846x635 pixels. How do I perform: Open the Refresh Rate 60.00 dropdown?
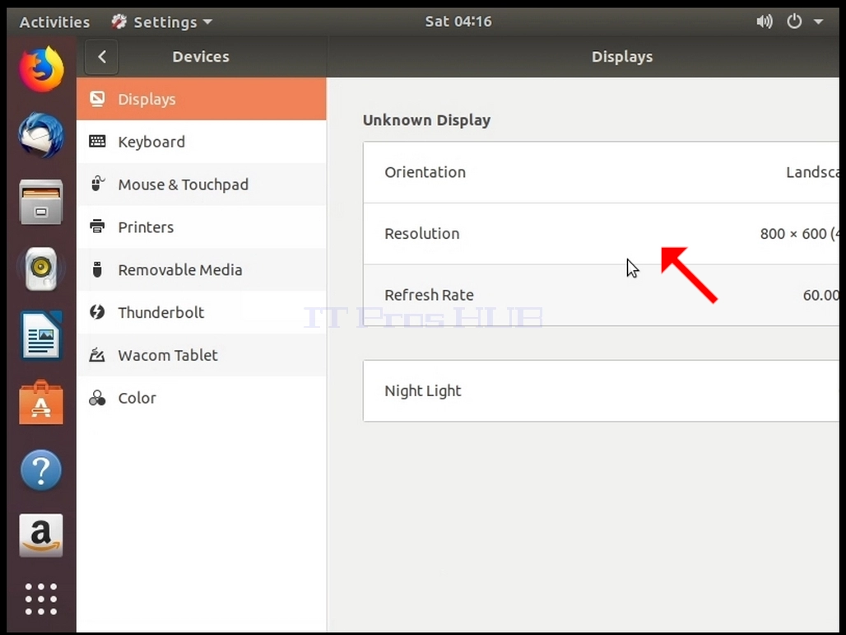pos(601,296)
